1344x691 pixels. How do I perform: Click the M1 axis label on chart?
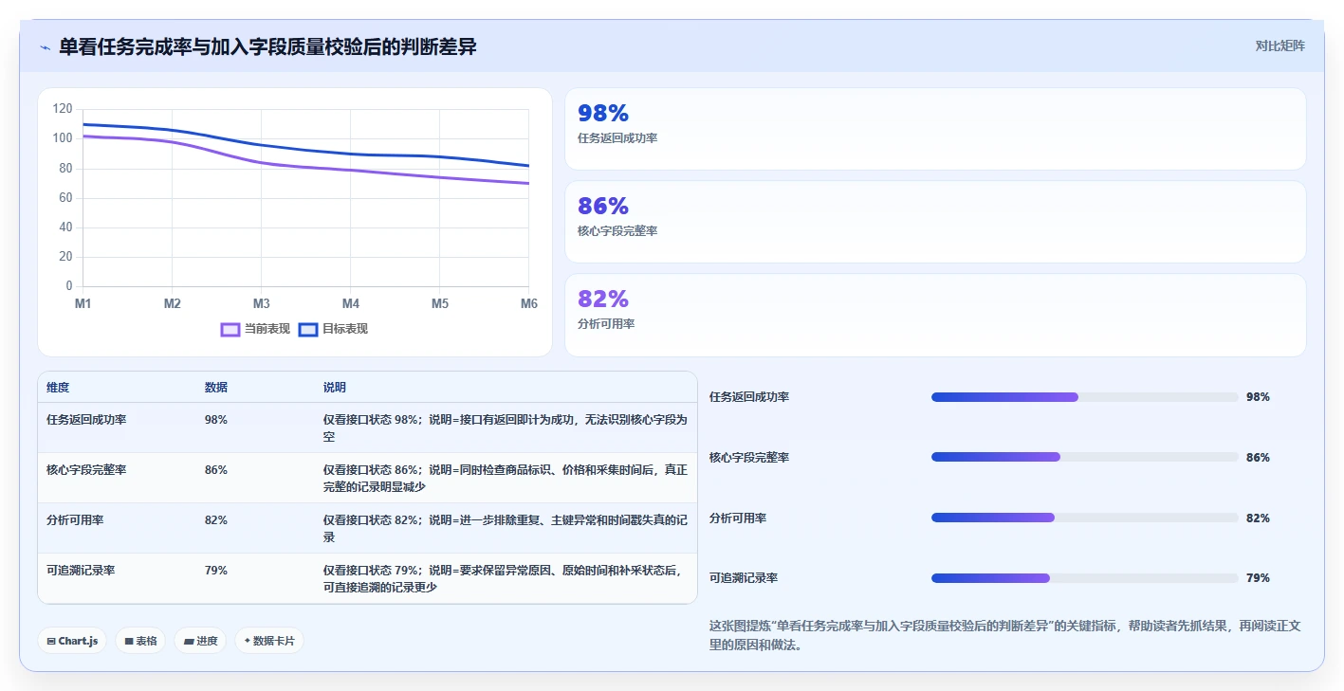pos(83,303)
